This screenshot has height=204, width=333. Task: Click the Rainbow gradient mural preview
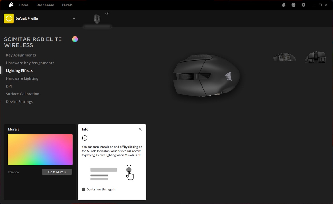[40, 149]
